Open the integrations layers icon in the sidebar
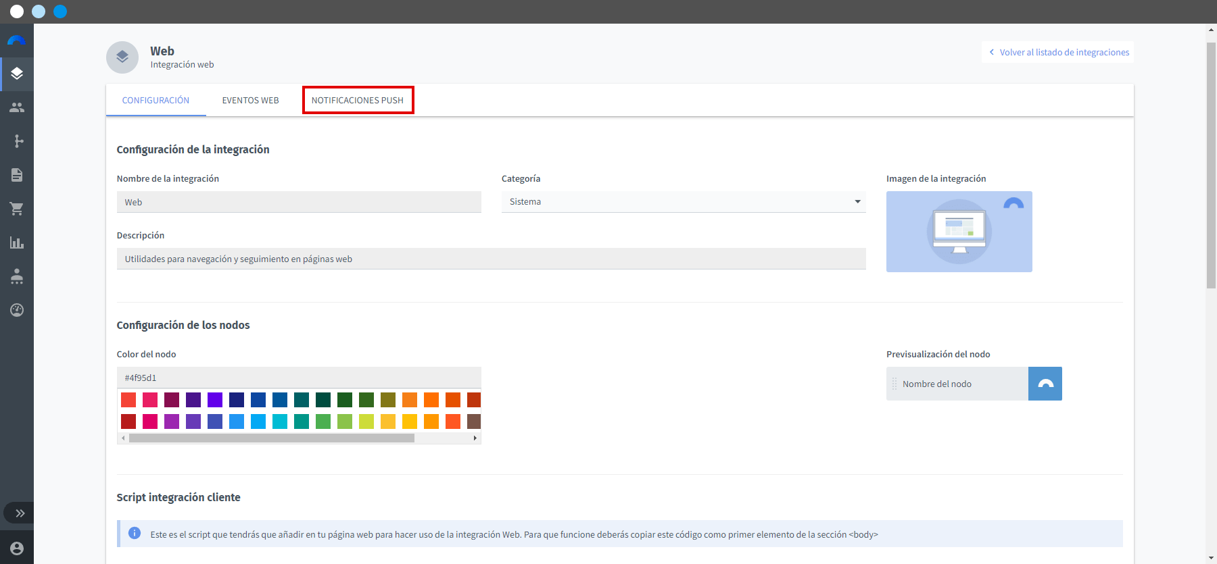The image size is (1217, 564). 17,74
